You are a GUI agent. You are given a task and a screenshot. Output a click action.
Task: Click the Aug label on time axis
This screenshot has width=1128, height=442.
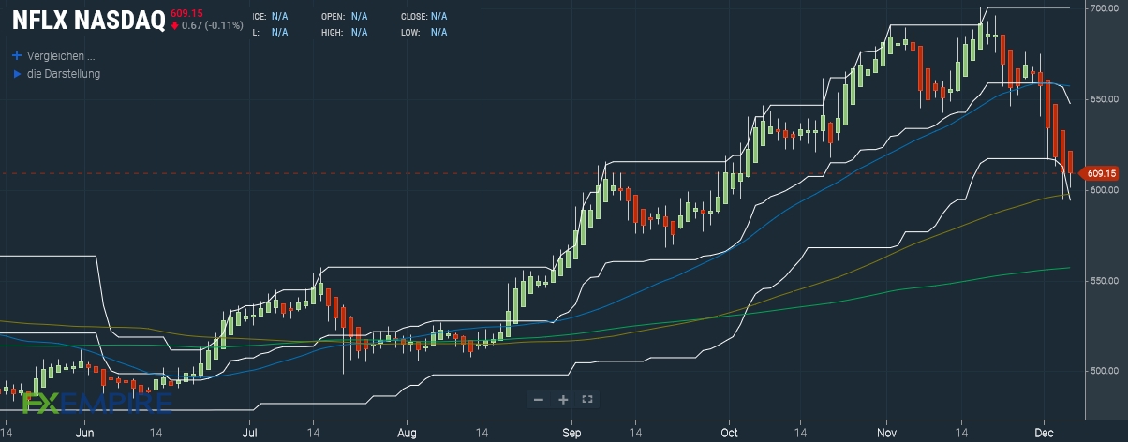(x=405, y=435)
